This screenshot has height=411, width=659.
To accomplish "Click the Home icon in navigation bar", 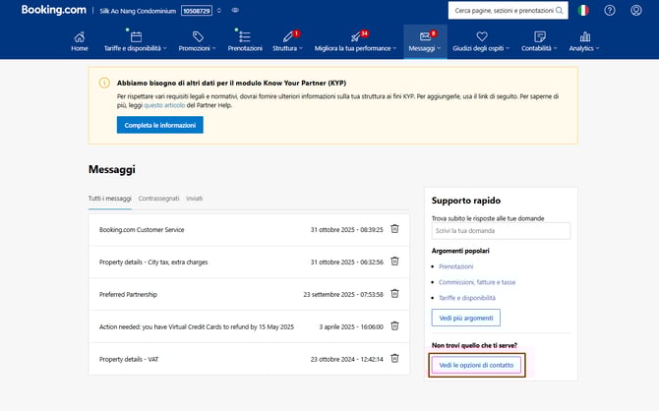I will point(80,36).
